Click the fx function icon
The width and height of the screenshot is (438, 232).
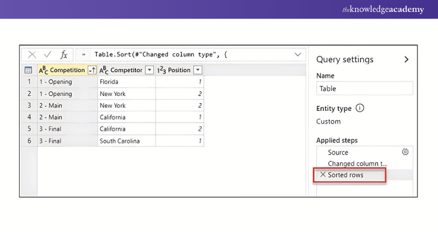(63, 55)
